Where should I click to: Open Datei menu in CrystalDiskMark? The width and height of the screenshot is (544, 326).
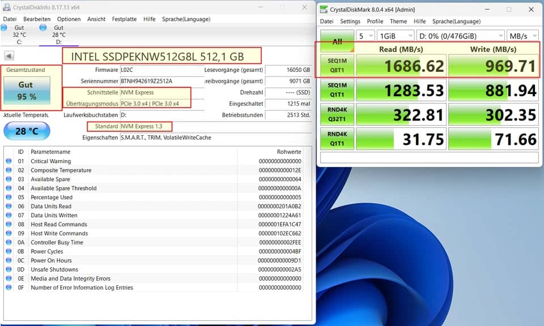(326, 21)
